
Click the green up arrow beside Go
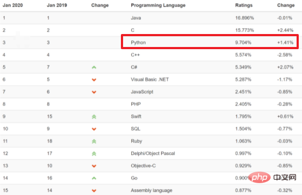click(x=94, y=178)
